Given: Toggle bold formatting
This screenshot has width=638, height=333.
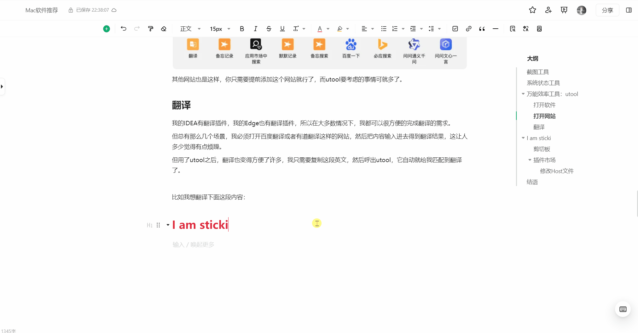Looking at the screenshot, I should 241,28.
